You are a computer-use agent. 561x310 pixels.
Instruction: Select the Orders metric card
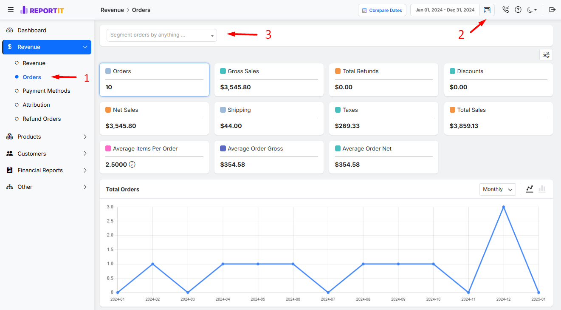[154, 80]
